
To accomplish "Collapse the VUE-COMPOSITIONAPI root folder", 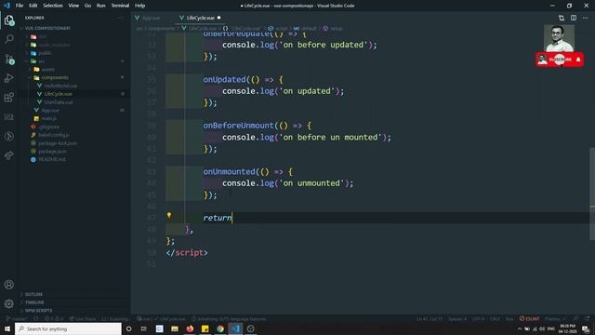I will [x=47, y=28].
